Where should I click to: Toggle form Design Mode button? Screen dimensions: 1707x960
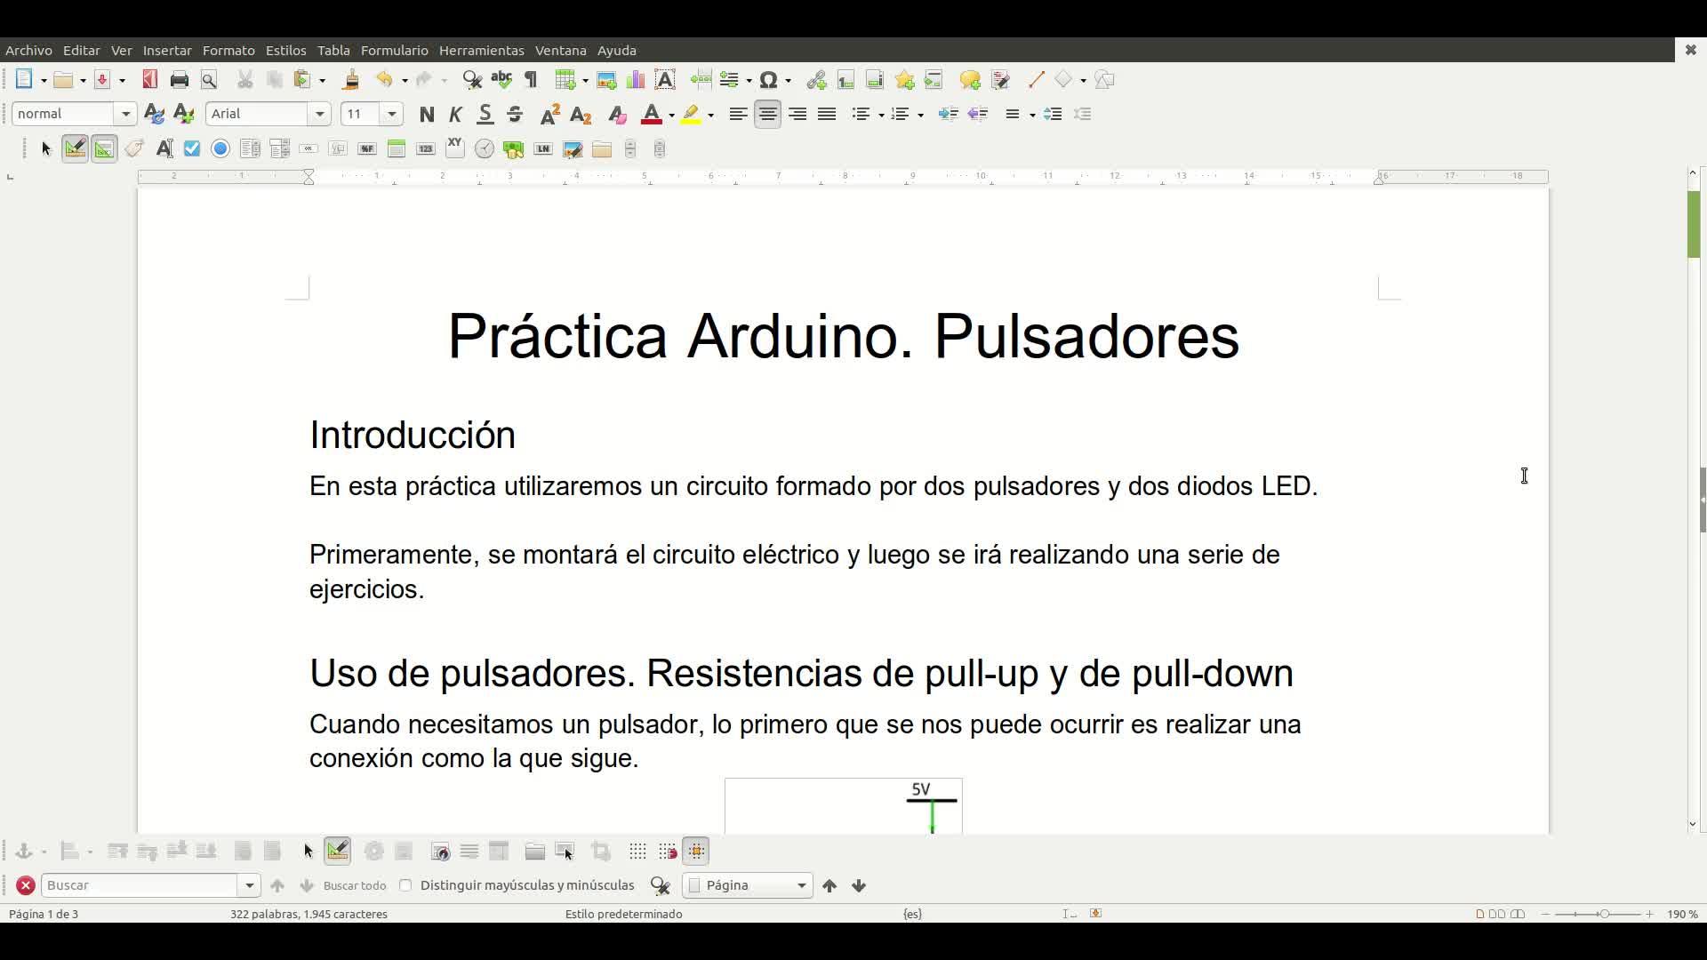75,148
